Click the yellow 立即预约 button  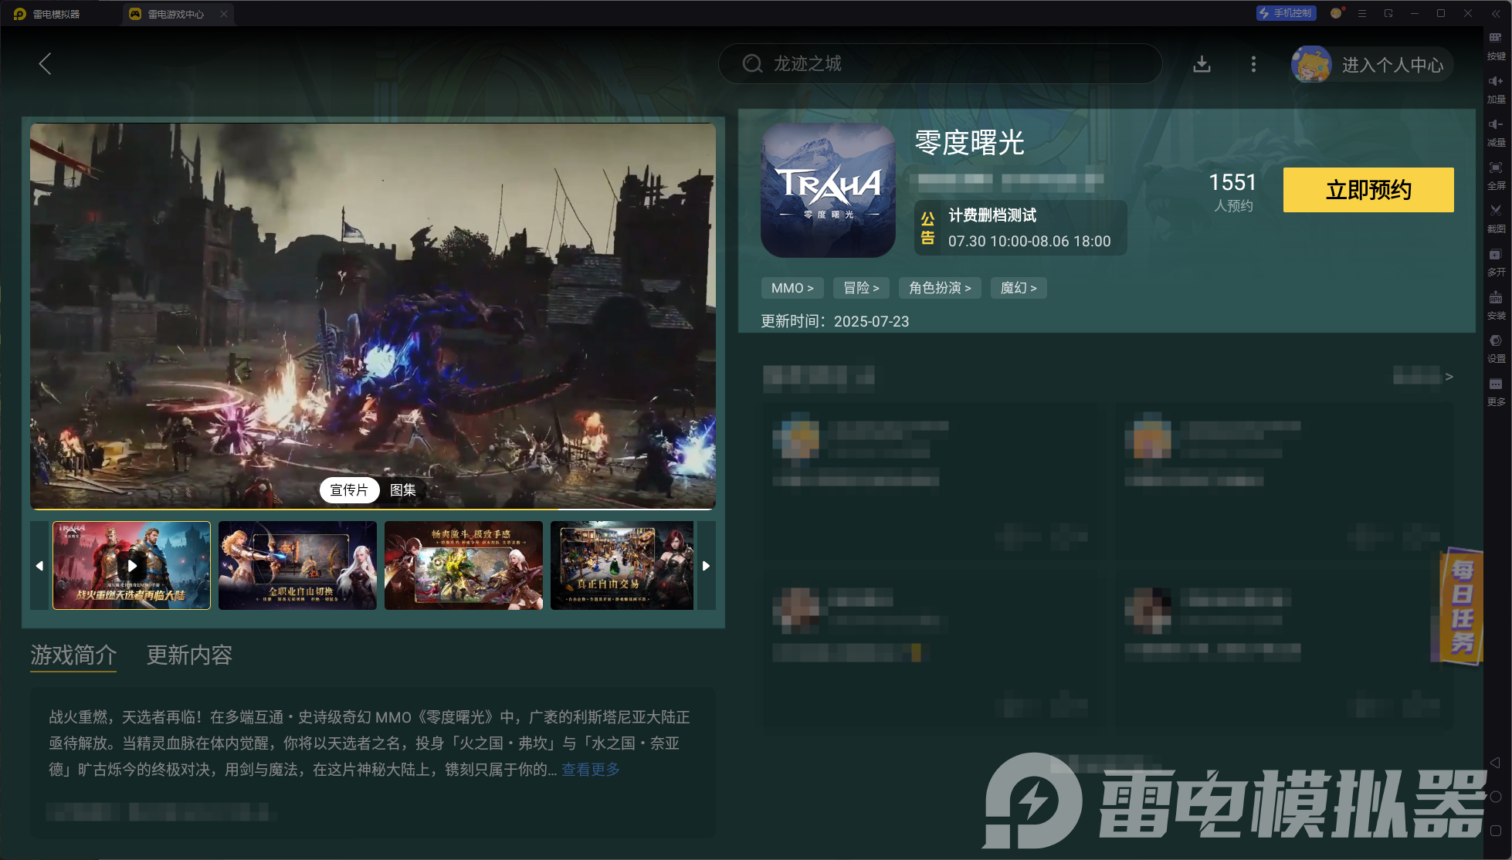click(x=1368, y=190)
